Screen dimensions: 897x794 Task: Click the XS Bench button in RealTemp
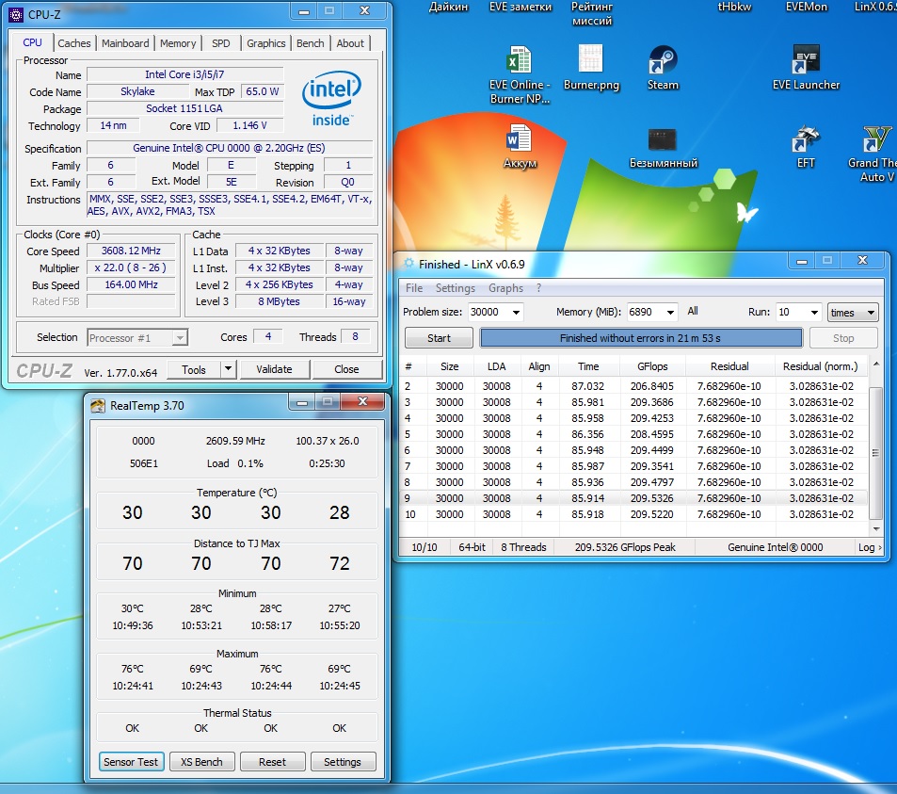pos(201,762)
